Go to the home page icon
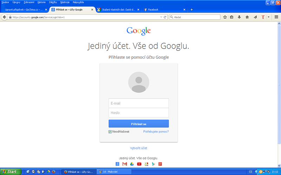This screenshot has width=281, height=175. (x=247, y=17)
